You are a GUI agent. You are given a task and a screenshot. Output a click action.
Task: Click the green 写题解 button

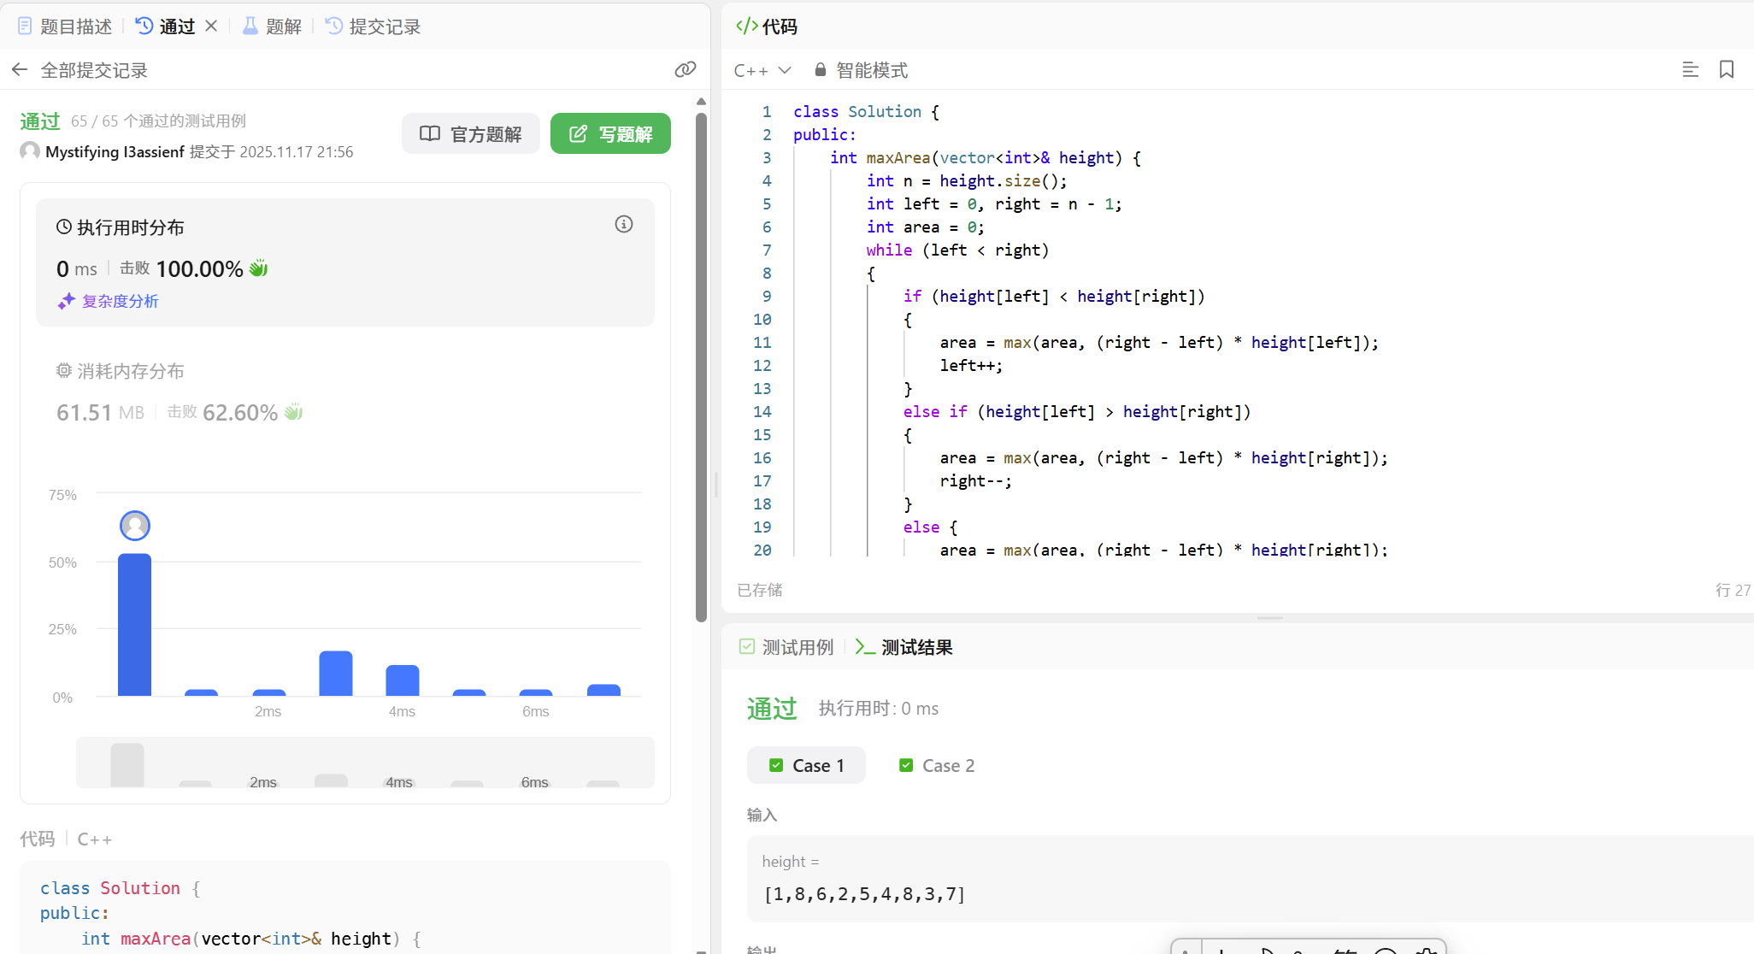pyautogui.click(x=610, y=134)
